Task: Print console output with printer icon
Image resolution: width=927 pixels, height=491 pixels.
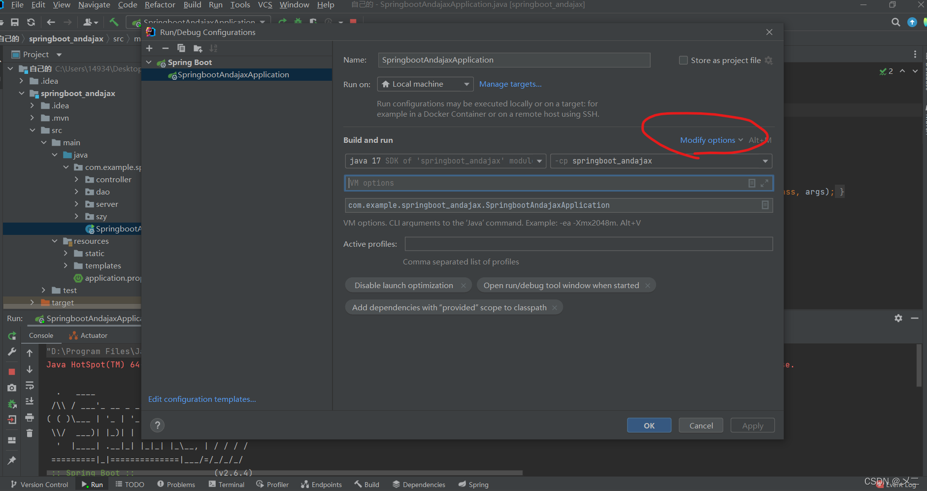Action: coord(30,417)
